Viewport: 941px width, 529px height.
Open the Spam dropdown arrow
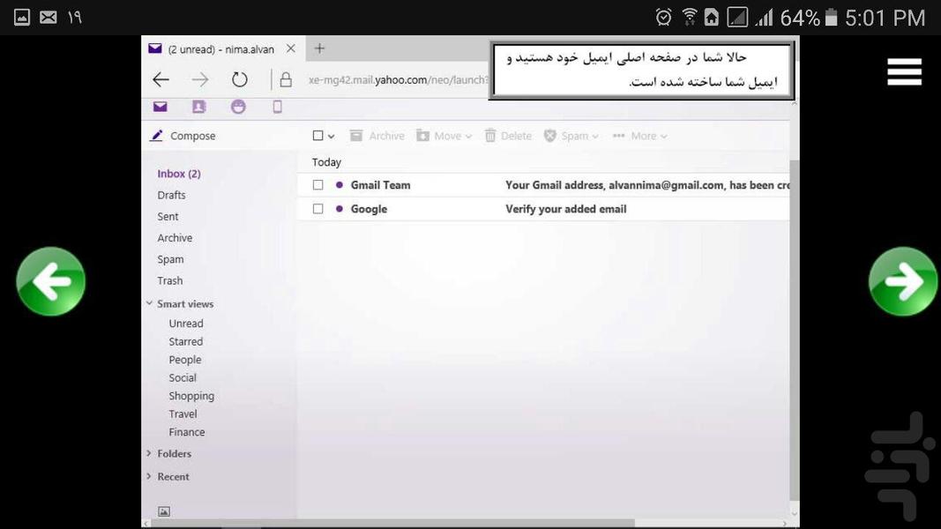tap(595, 137)
